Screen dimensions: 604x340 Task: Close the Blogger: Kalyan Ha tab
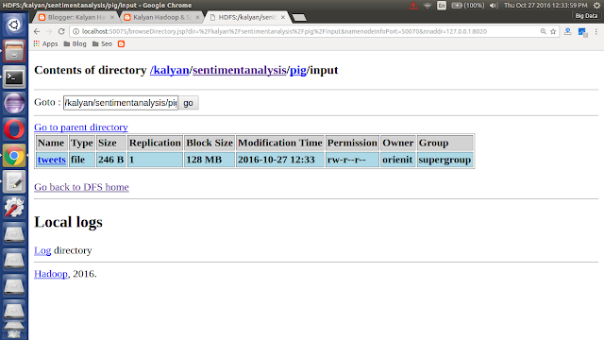[x=112, y=17]
